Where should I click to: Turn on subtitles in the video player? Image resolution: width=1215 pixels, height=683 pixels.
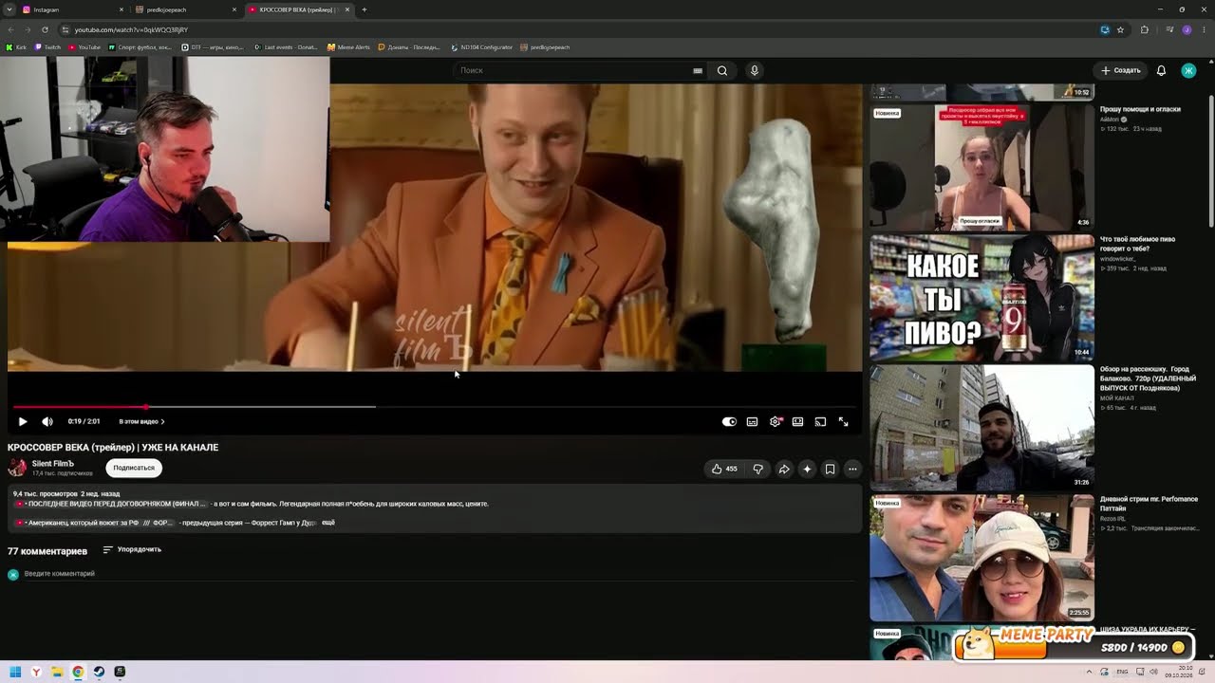pyautogui.click(x=752, y=421)
